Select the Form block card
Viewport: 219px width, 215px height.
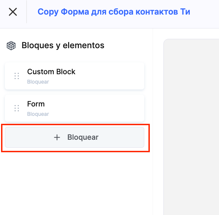pos(74,108)
